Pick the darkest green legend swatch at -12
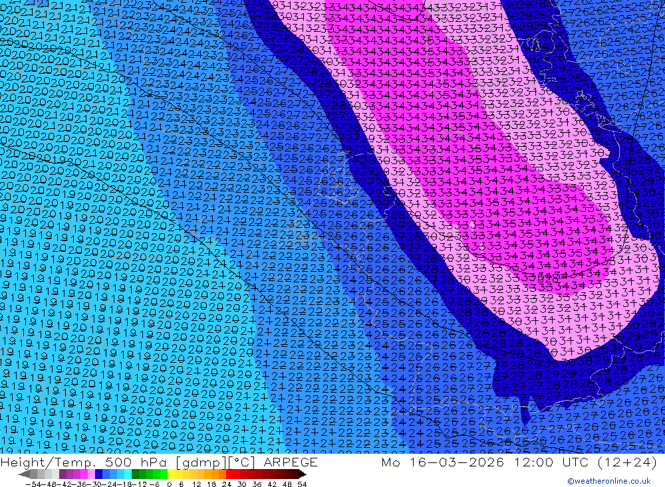The width and height of the screenshot is (665, 487). [x=135, y=474]
